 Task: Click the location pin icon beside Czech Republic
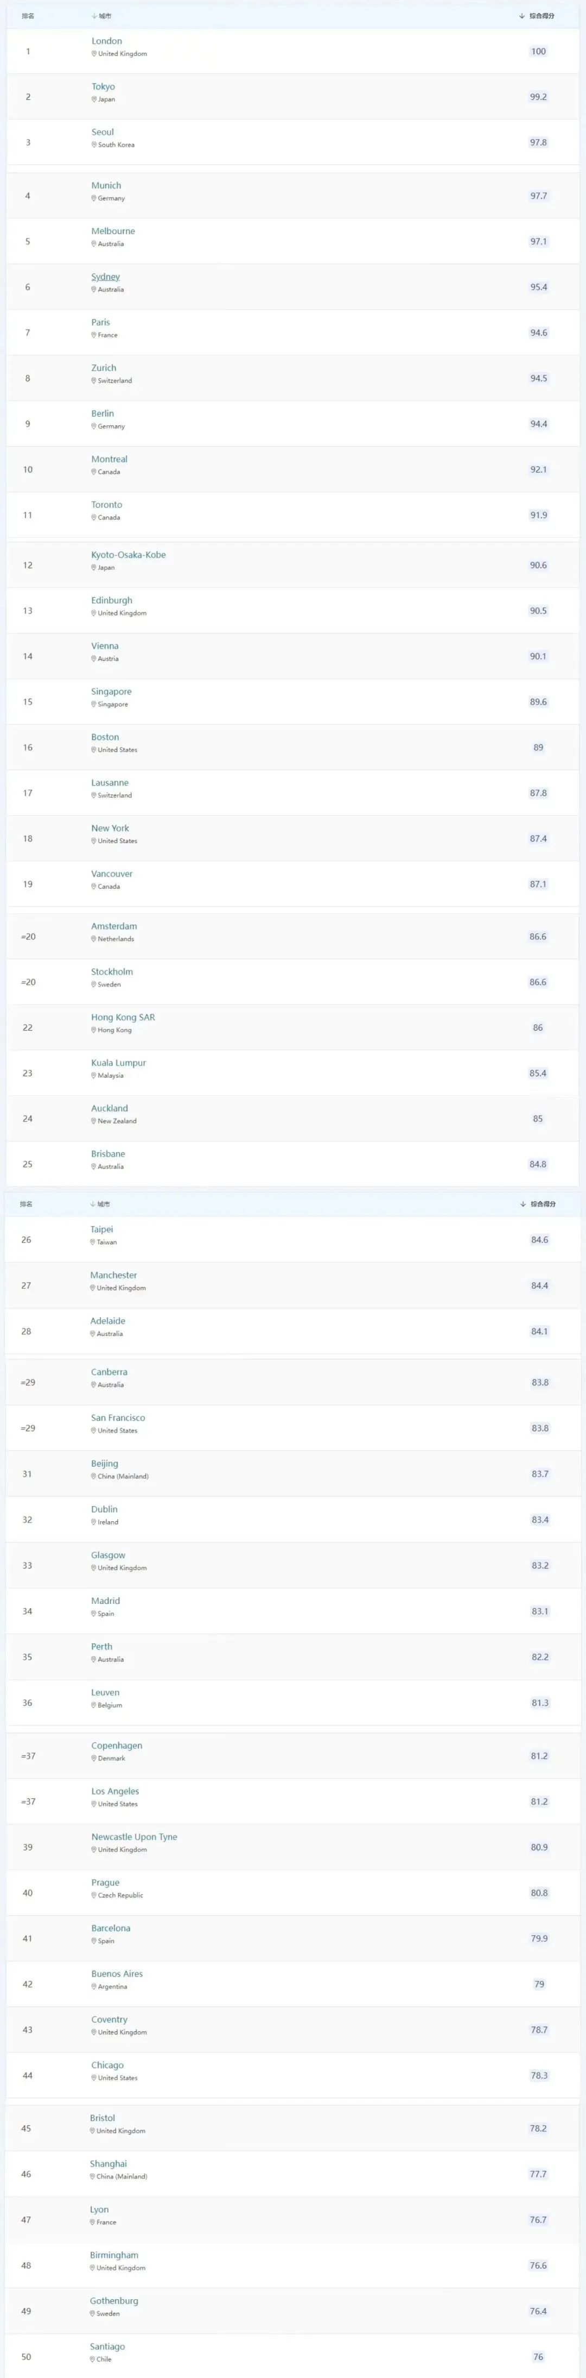pos(94,1895)
